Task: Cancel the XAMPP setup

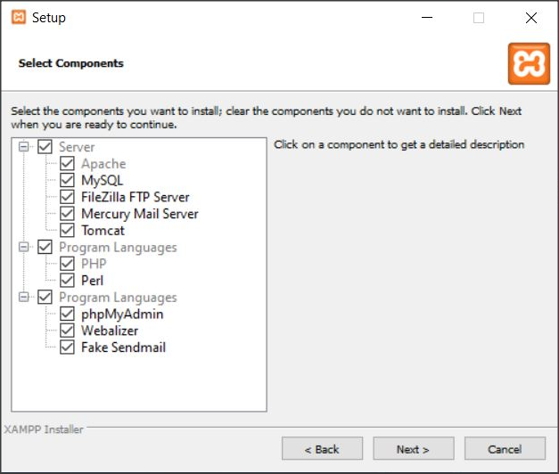Action: 505,449
